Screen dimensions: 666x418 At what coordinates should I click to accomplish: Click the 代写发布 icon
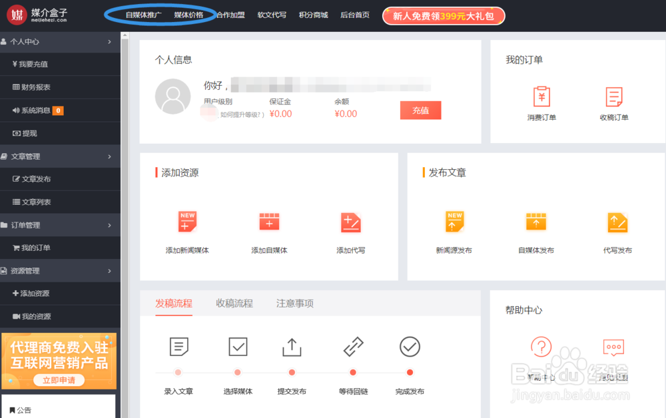(x=617, y=223)
